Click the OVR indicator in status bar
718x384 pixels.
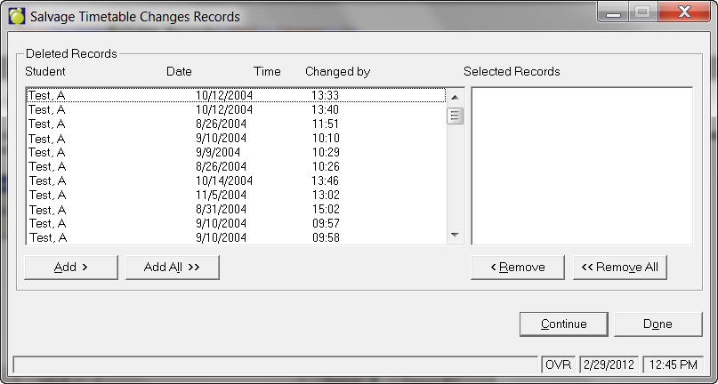pyautogui.click(x=558, y=364)
